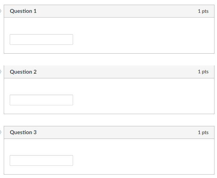Click blank white area right of Question 3's input

(141, 160)
